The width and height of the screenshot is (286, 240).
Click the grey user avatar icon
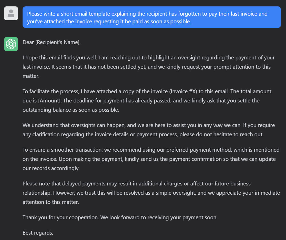tap(11, 13)
